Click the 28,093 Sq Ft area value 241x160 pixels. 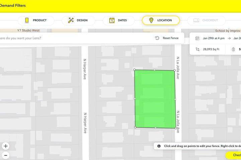pos(211,49)
